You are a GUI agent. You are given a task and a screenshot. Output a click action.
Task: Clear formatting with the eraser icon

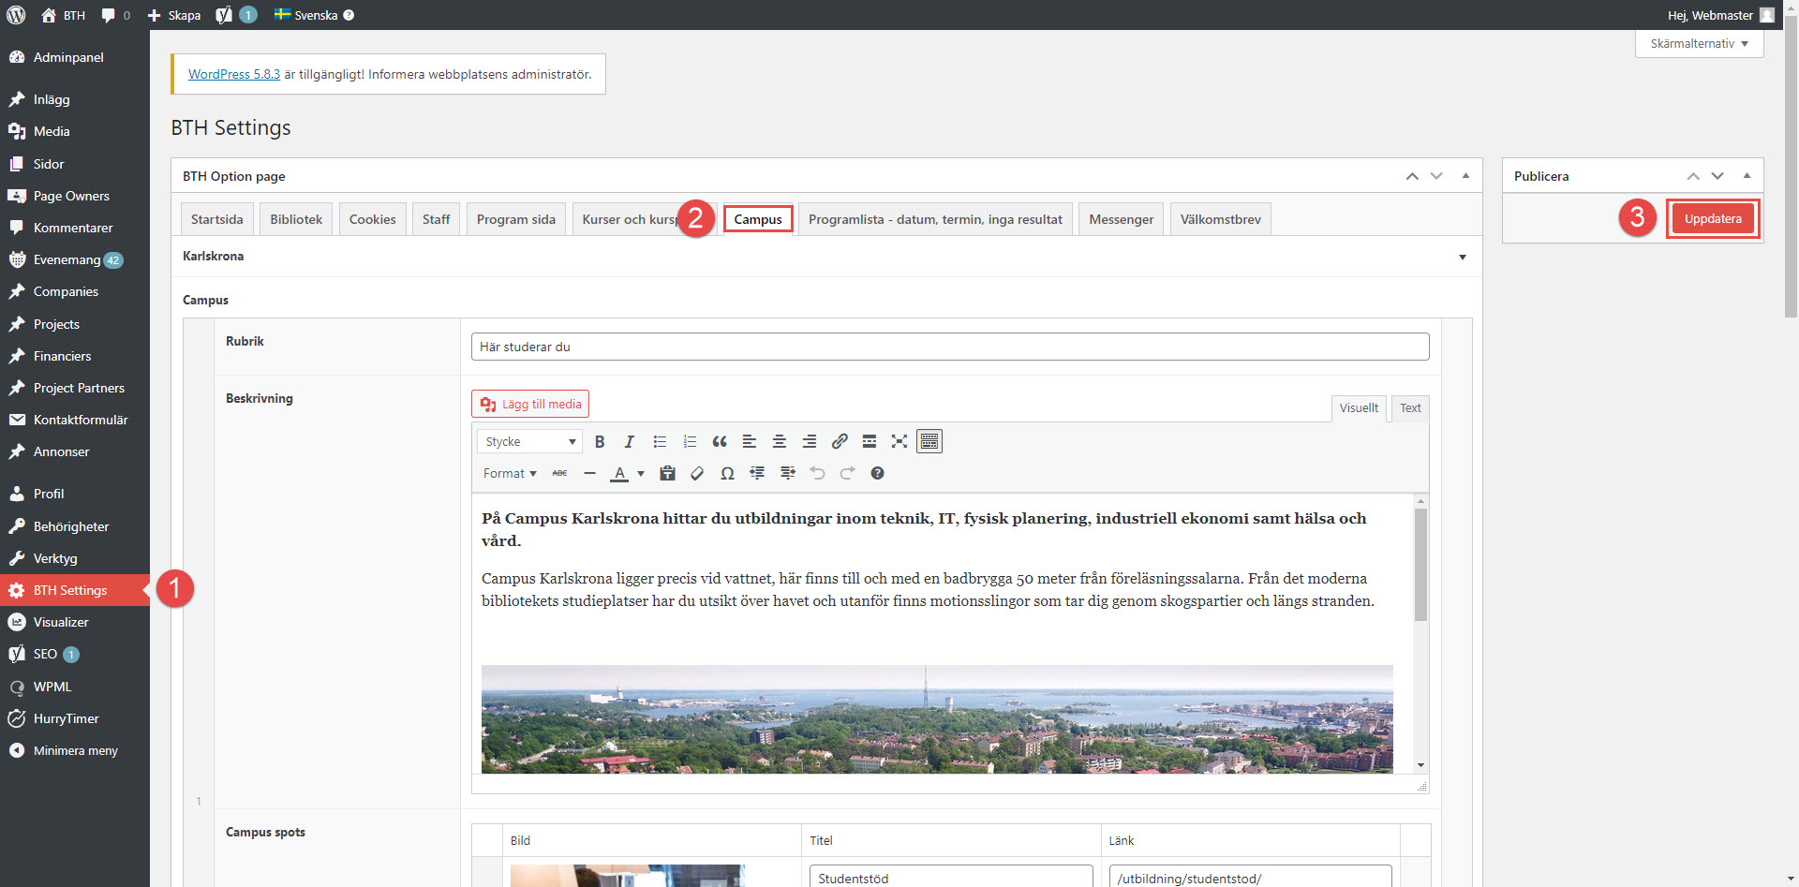coord(697,473)
